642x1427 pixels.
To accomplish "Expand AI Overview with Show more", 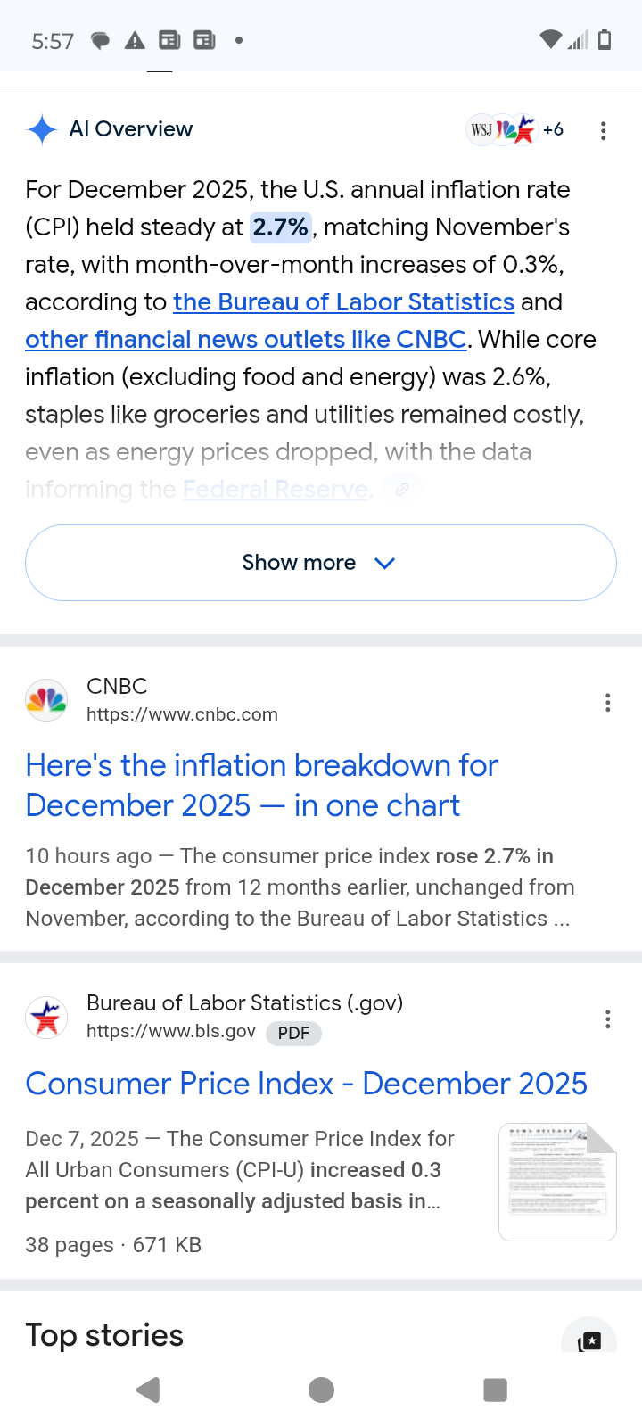I will coord(321,563).
